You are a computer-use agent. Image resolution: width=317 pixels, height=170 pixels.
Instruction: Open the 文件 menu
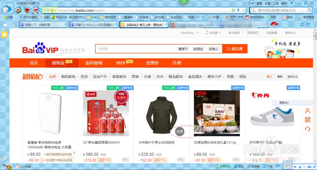pyautogui.click(x=251, y=3)
